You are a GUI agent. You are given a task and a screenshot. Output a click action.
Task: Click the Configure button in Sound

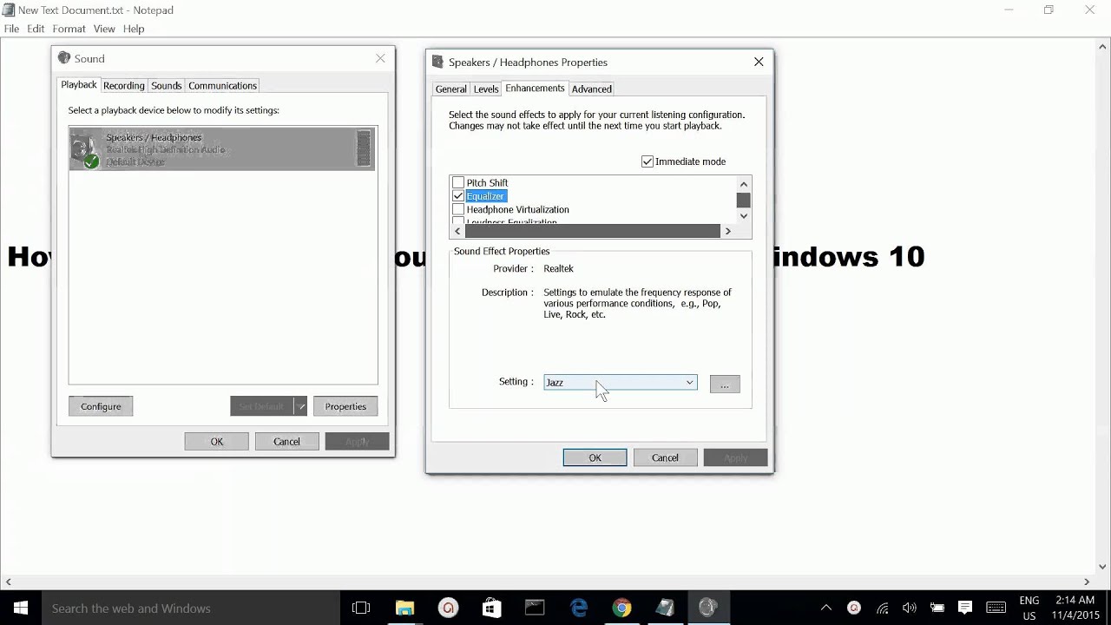(x=101, y=406)
